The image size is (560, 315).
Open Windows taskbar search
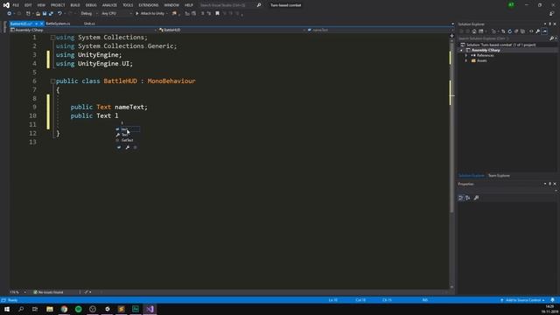pyautogui.click(x=21, y=309)
